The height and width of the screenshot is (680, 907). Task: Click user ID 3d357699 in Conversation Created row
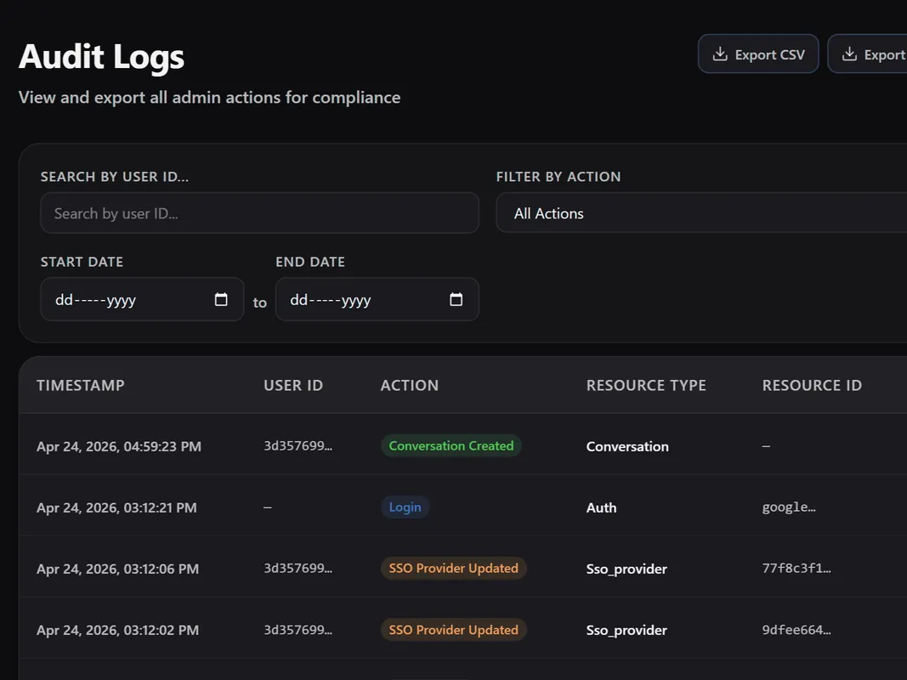click(x=298, y=445)
